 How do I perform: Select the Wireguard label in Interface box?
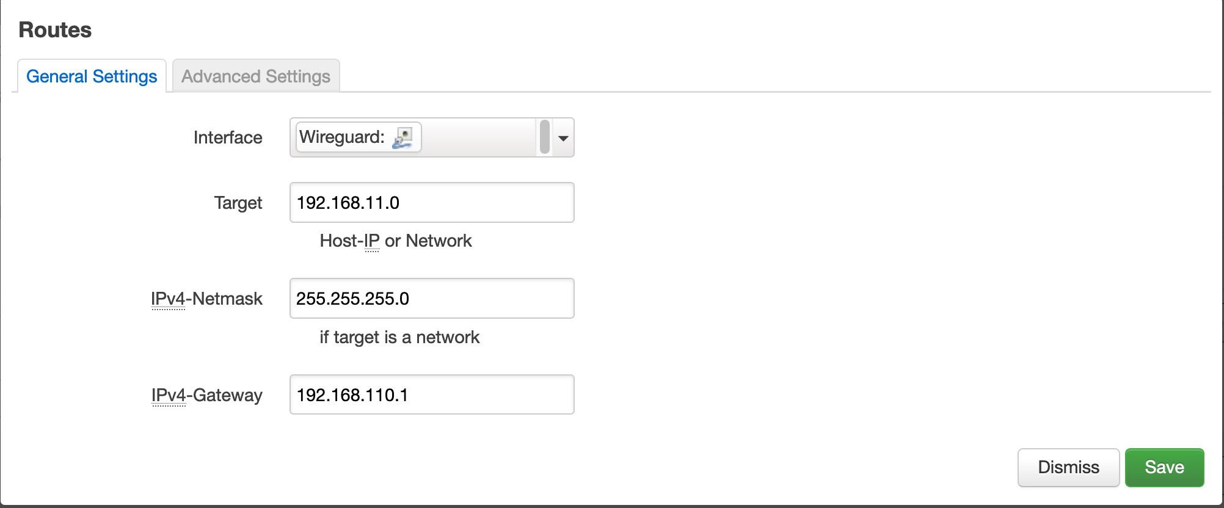click(x=341, y=137)
